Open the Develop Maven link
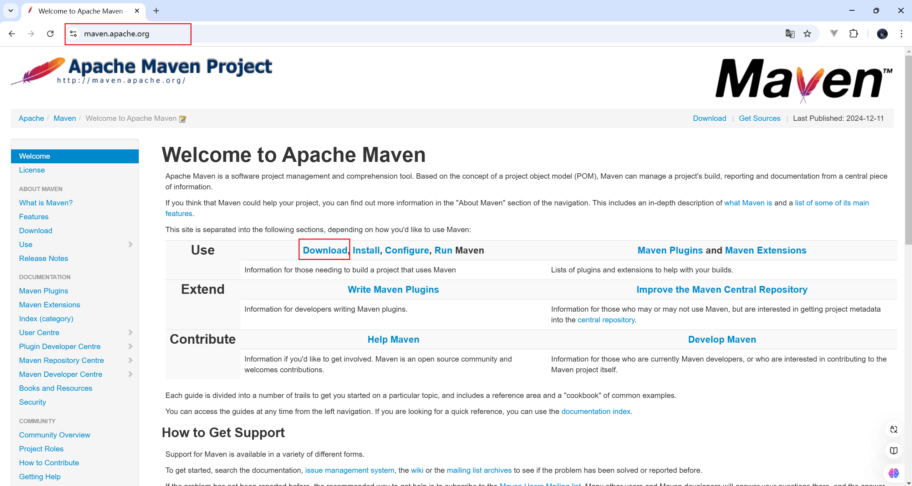The height and width of the screenshot is (486, 912). (722, 339)
